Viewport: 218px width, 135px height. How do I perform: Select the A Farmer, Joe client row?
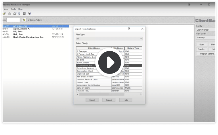click(x=36, y=26)
